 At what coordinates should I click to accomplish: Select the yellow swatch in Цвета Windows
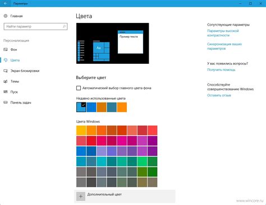point(81,131)
